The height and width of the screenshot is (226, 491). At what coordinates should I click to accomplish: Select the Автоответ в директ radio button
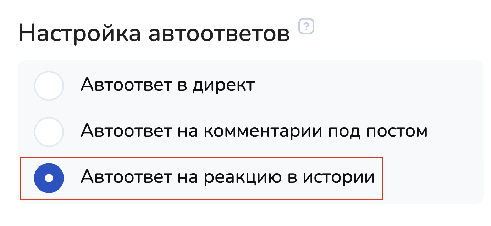point(49,86)
